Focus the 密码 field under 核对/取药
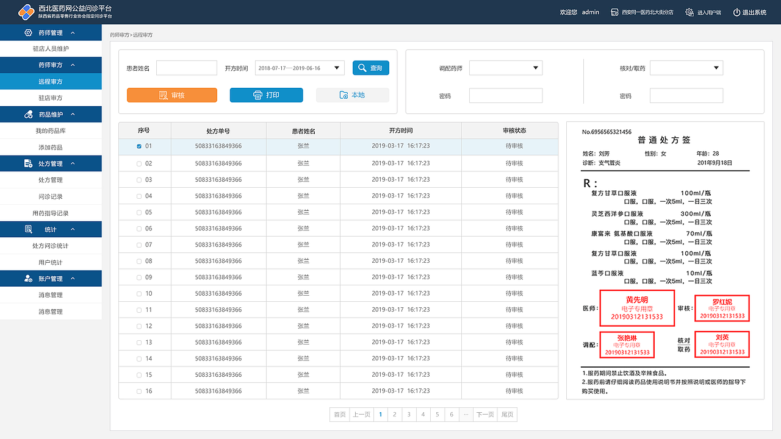 tap(686, 96)
